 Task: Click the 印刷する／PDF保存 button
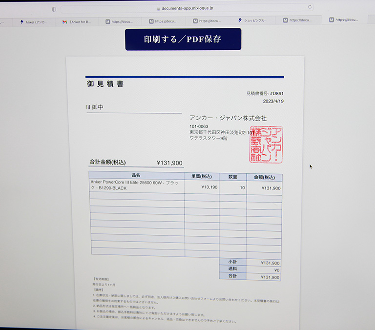point(183,39)
